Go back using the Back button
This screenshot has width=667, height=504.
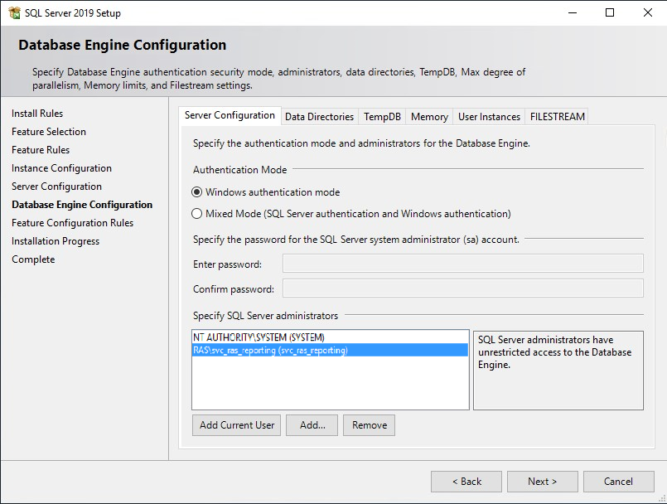tap(466, 482)
